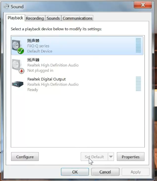
Task: Click the Realtek Digital Output level meter
Action: (x=138, y=84)
